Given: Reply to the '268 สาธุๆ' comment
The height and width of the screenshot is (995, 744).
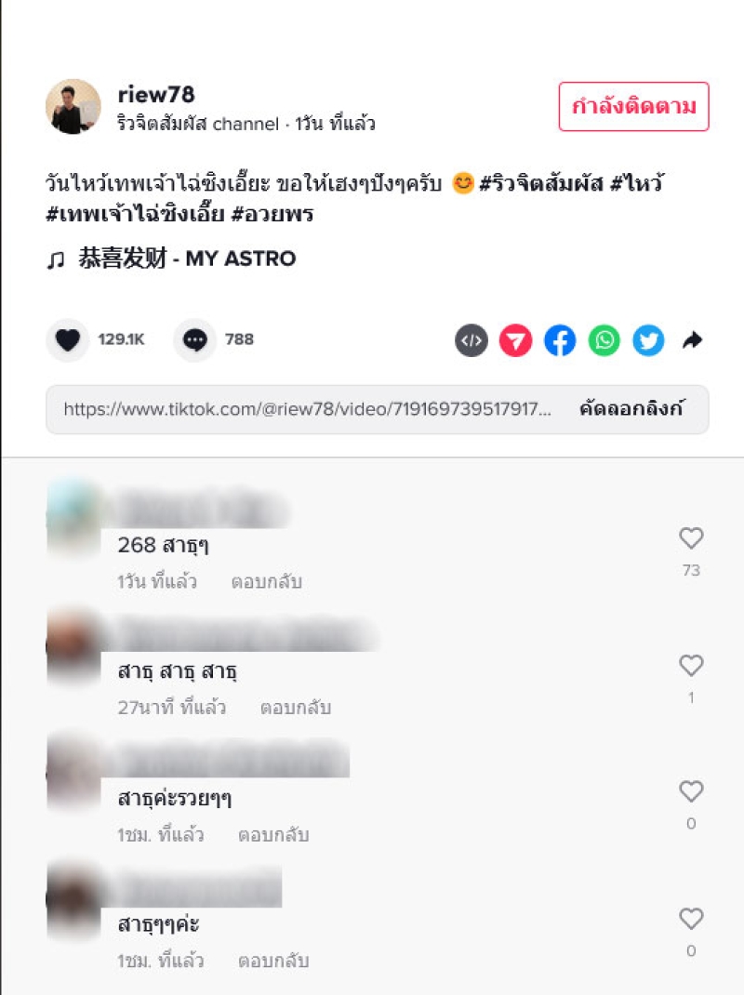Looking at the screenshot, I should click(x=267, y=582).
